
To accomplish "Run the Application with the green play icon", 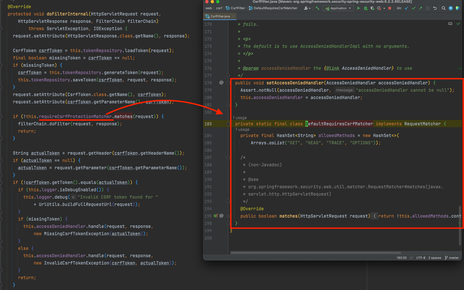I will [359, 8].
